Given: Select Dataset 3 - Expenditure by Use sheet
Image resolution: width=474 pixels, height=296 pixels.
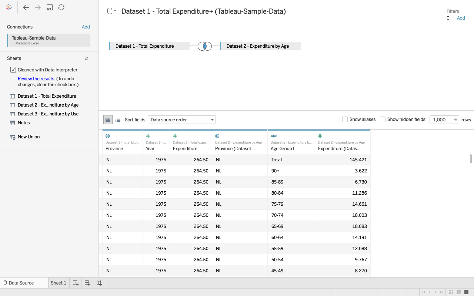Looking at the screenshot, I should point(48,114).
